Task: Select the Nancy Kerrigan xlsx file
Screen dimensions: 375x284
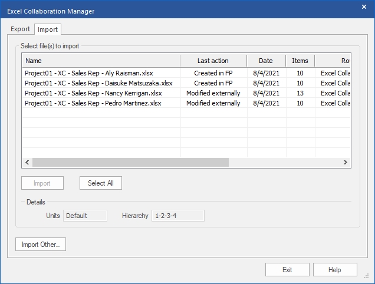Action: click(93, 93)
